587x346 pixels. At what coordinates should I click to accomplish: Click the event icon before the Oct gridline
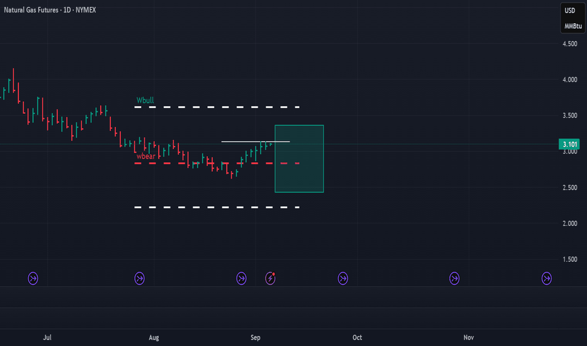click(343, 278)
